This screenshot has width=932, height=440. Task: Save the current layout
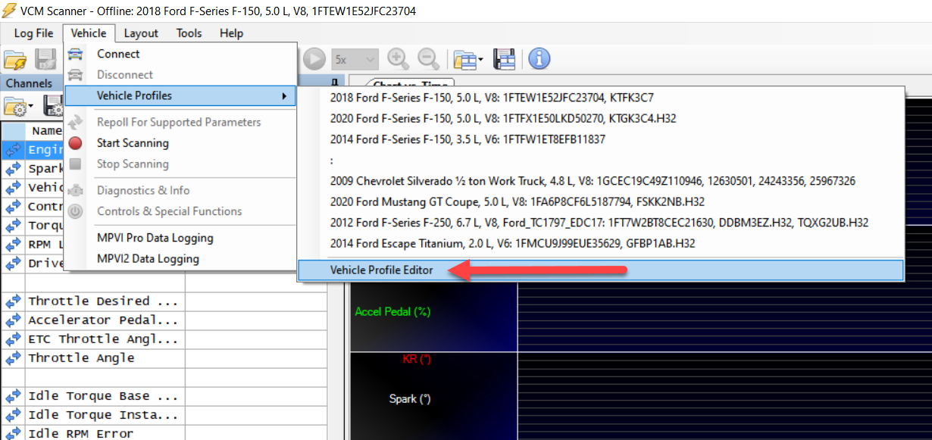point(505,58)
